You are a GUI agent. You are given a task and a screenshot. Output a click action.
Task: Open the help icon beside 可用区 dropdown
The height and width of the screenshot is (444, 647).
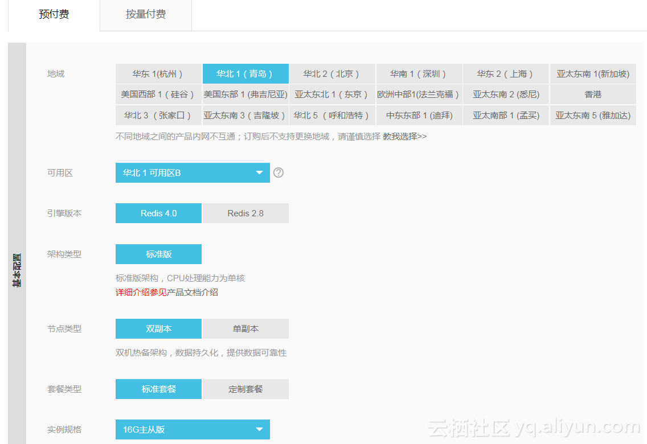(279, 172)
